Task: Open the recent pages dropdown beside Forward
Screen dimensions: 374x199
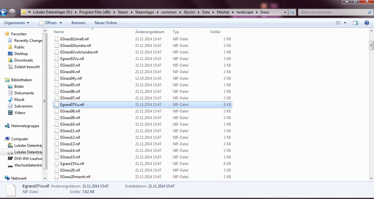Action: tap(18, 12)
